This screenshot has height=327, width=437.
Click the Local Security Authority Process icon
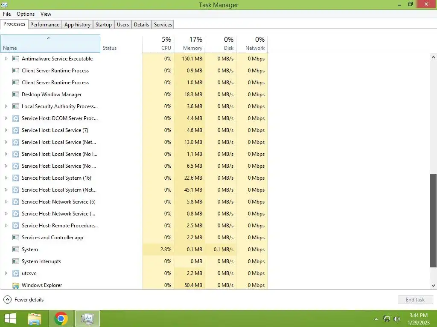coord(16,106)
